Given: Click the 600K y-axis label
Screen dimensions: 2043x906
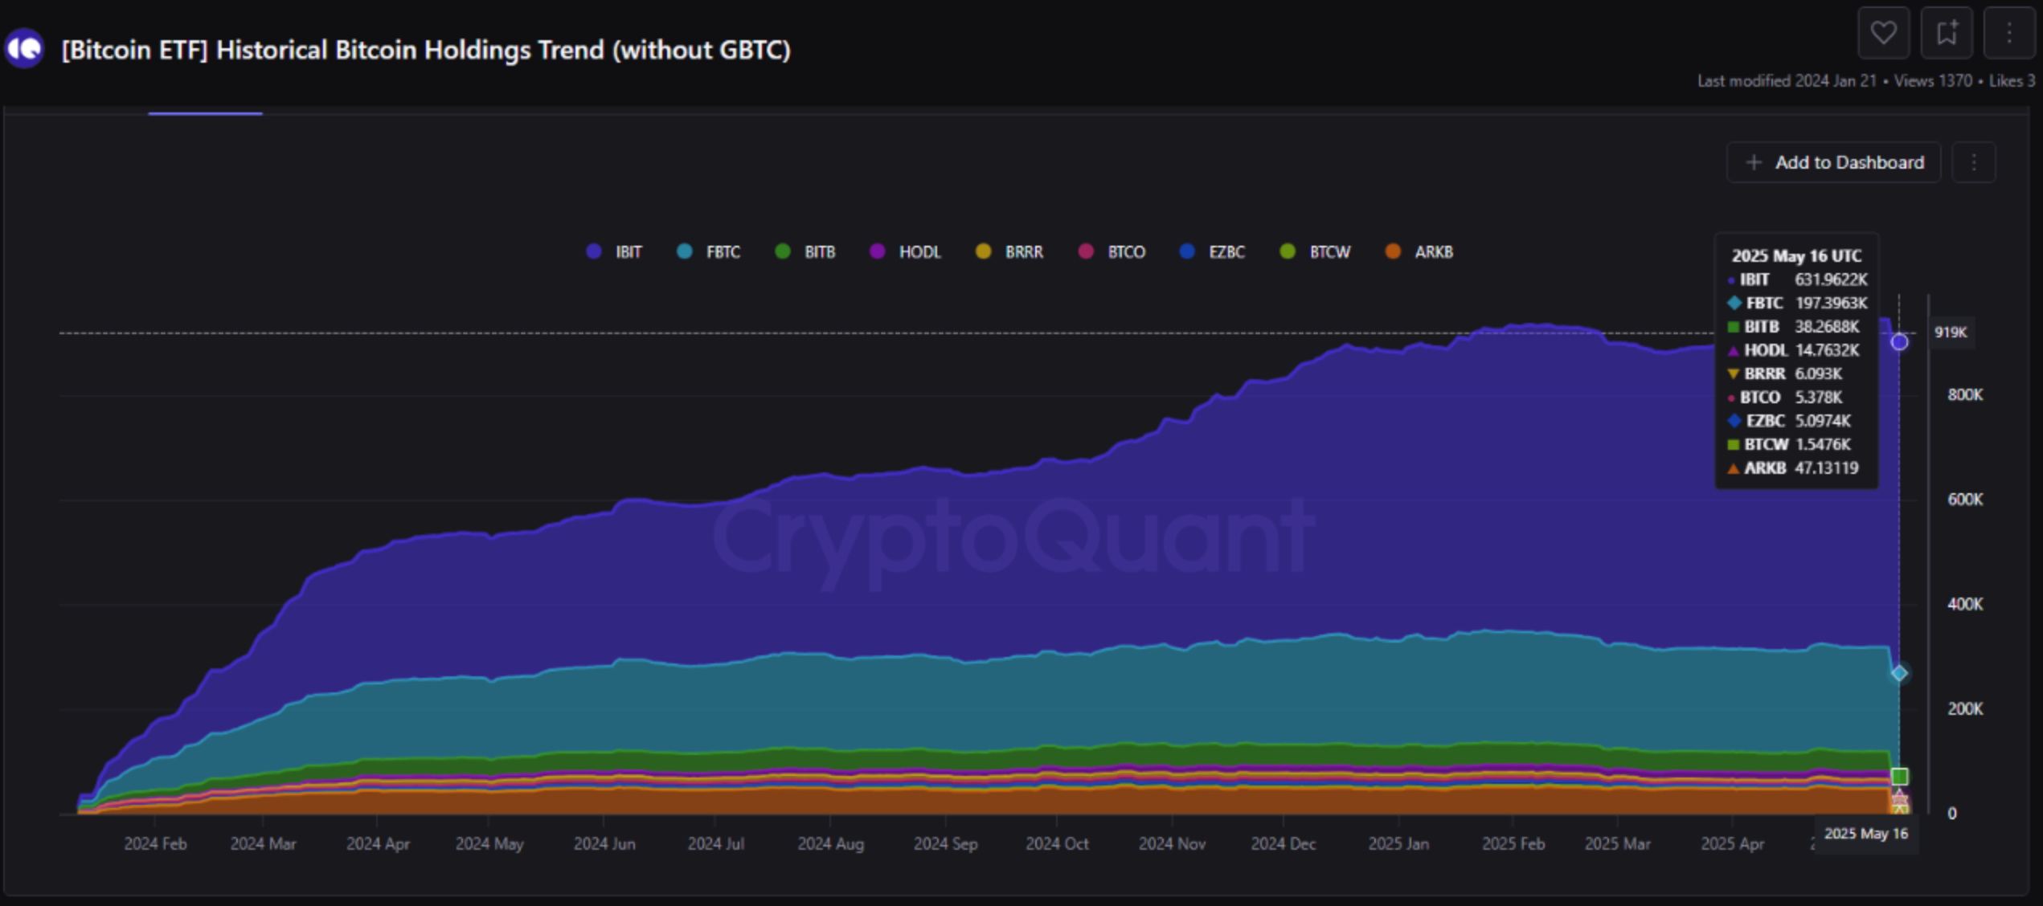Looking at the screenshot, I should (x=1965, y=499).
